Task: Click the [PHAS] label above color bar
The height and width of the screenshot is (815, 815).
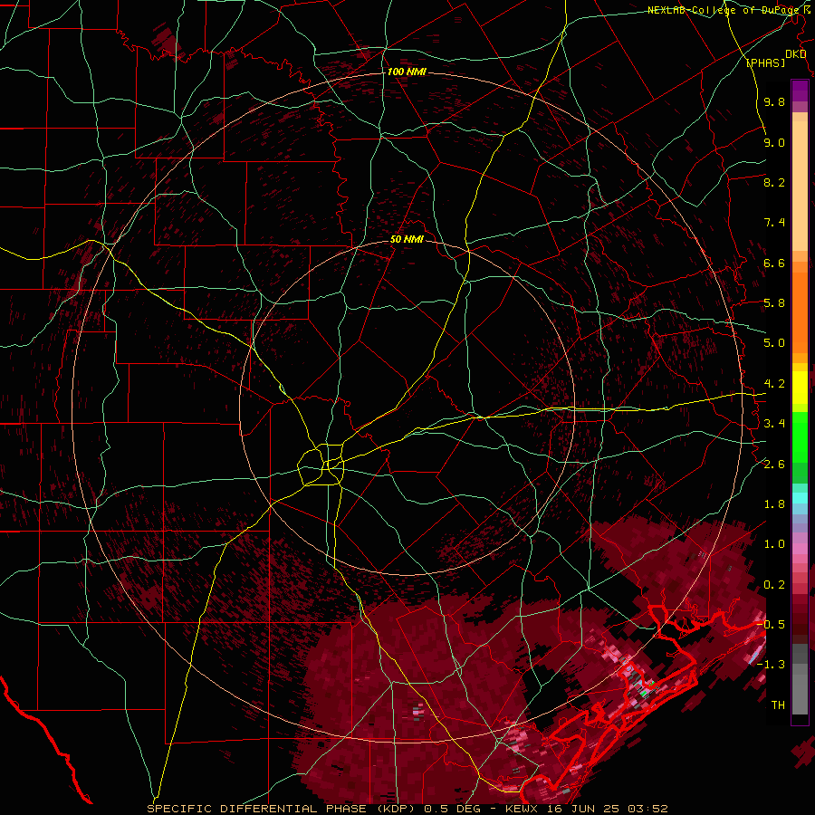Action: pos(765,63)
